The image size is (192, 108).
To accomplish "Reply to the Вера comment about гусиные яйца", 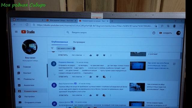I will point(63,95).
